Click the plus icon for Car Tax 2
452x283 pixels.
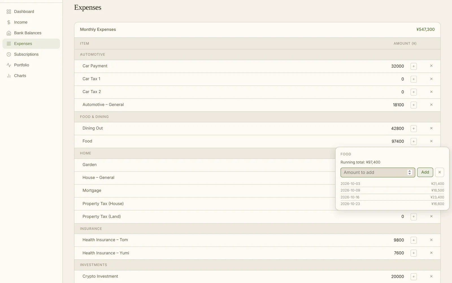[x=414, y=92]
